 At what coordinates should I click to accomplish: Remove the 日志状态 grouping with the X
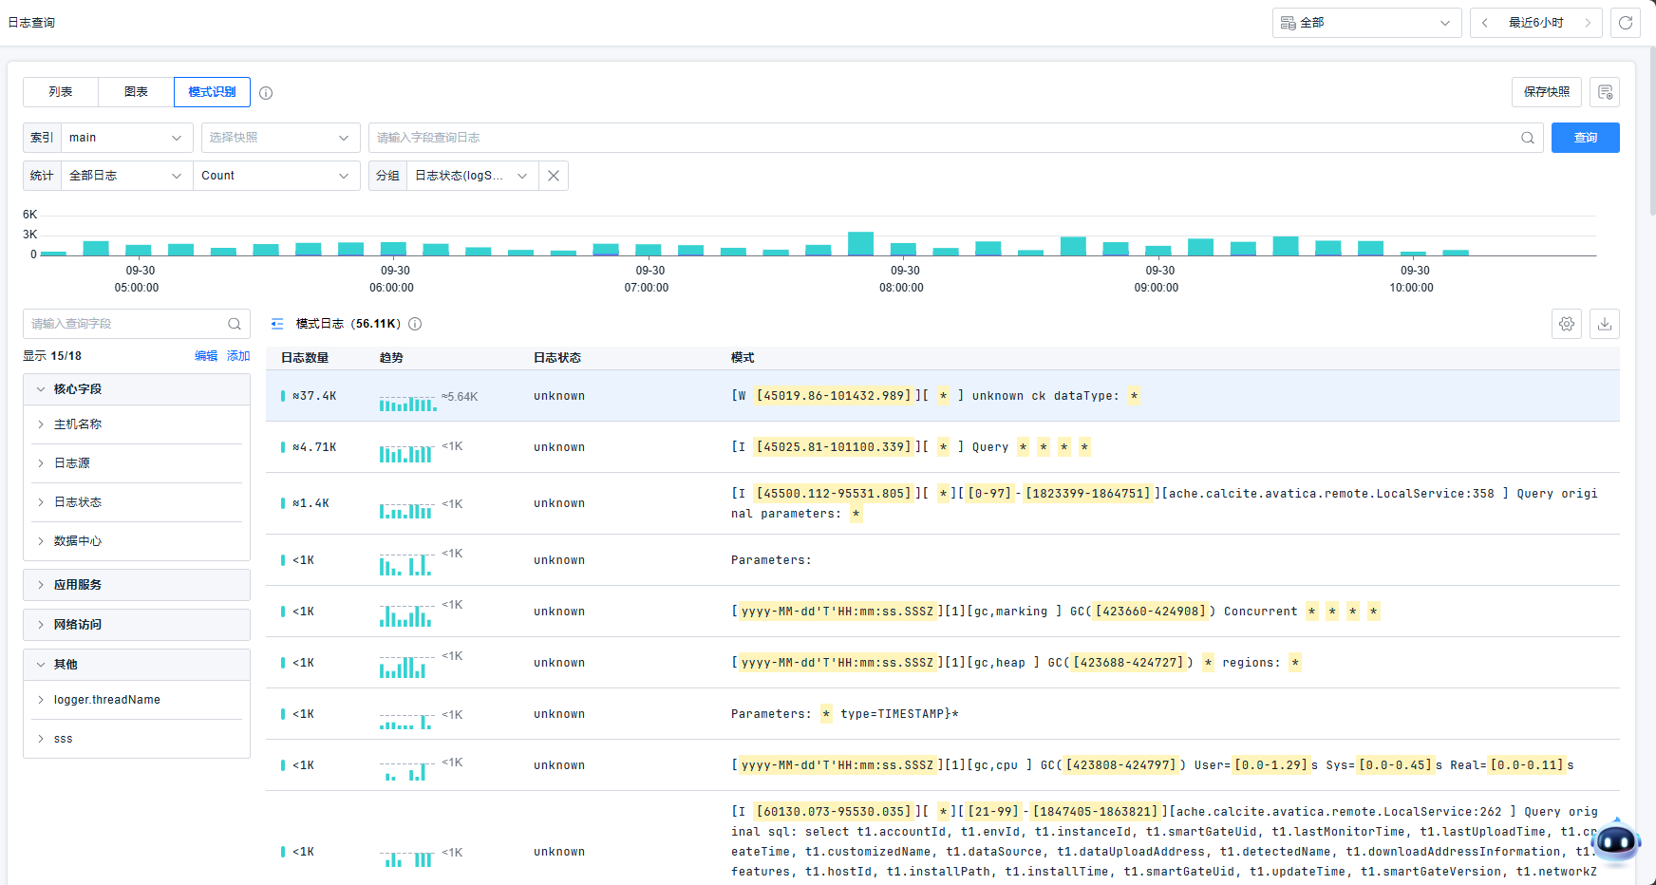click(554, 176)
